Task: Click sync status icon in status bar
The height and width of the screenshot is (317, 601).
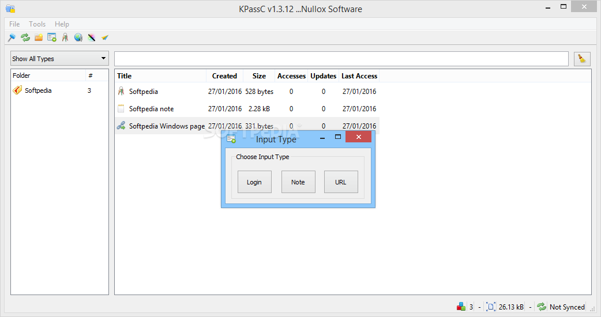Action: pos(542,307)
